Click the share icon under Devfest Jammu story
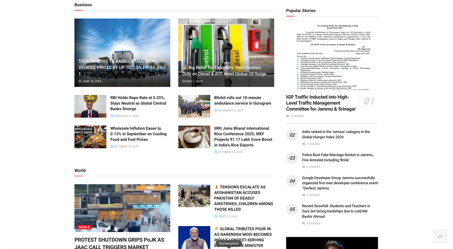The height and width of the screenshot is (249, 453). [304, 195]
